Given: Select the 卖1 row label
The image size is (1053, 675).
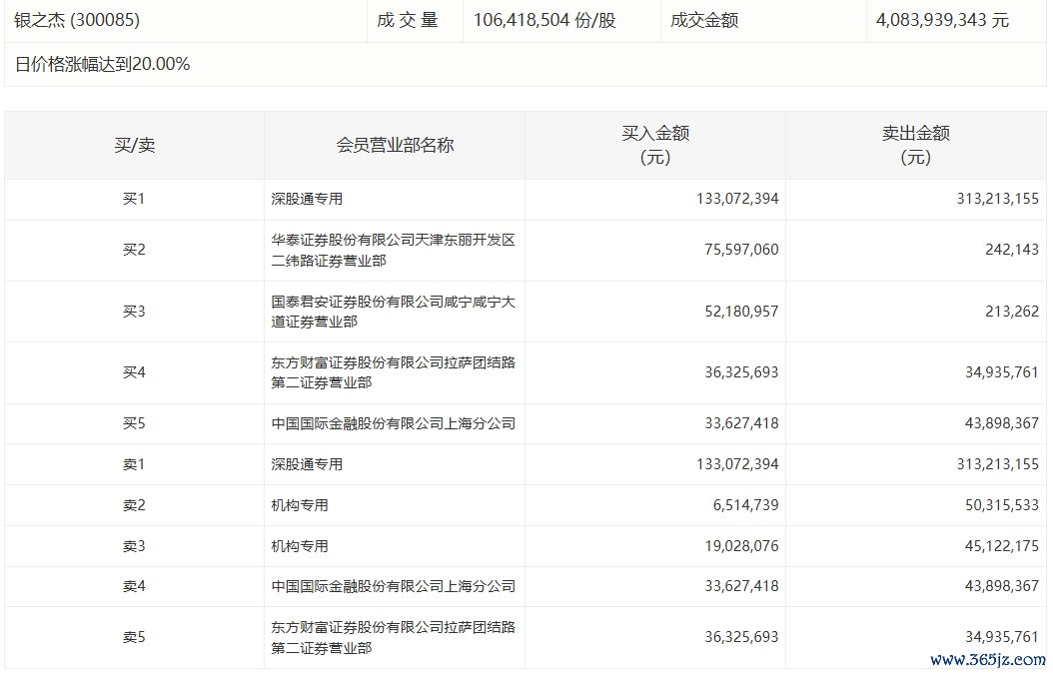Looking at the screenshot, I should pos(134,465).
